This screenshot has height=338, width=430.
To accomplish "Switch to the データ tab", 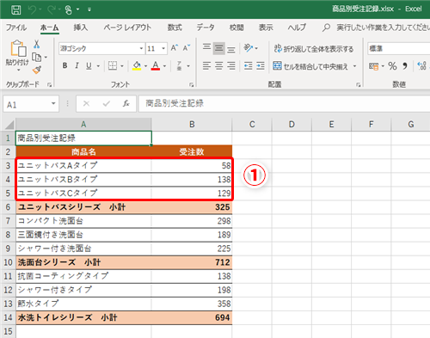I will coord(206,28).
